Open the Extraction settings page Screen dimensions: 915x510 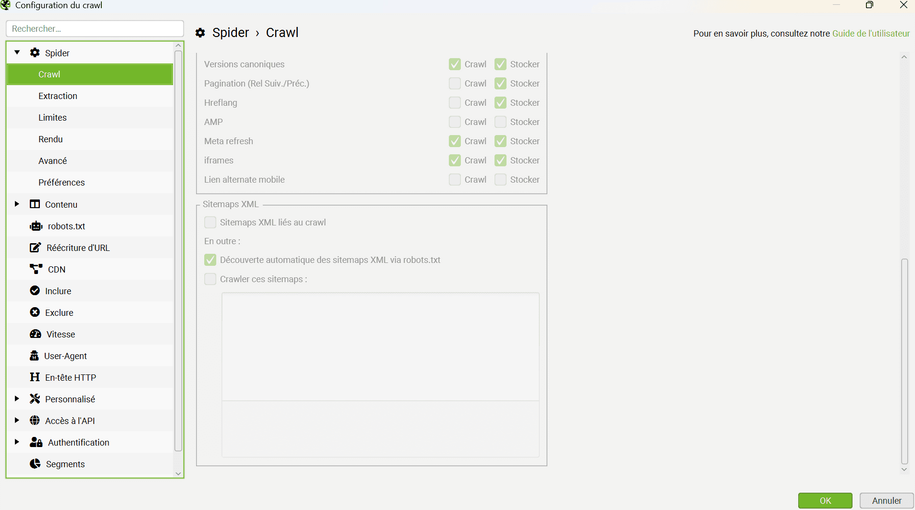pyautogui.click(x=58, y=96)
